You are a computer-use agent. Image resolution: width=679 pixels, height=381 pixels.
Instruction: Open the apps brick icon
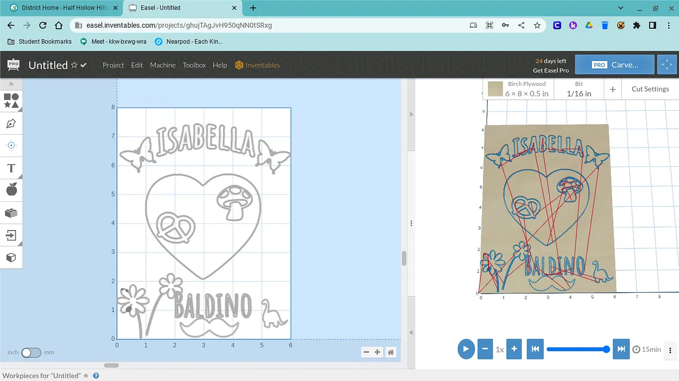[11, 213]
